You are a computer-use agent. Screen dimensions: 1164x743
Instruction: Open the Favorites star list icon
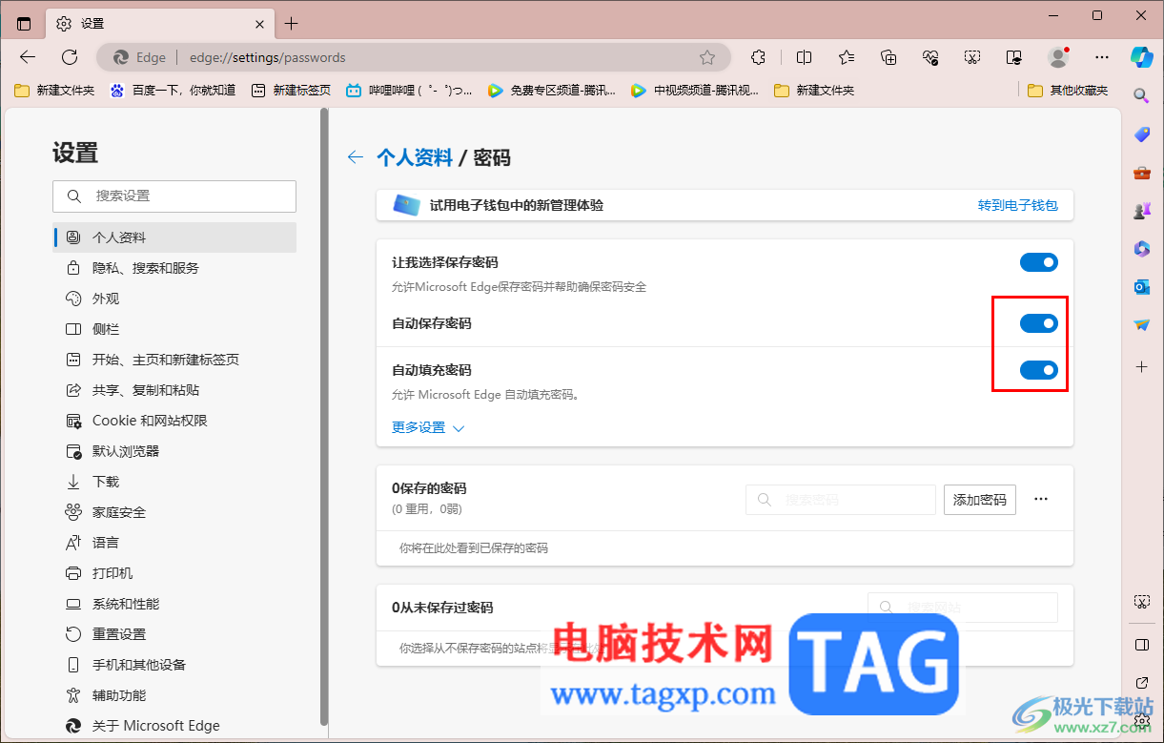pos(846,57)
